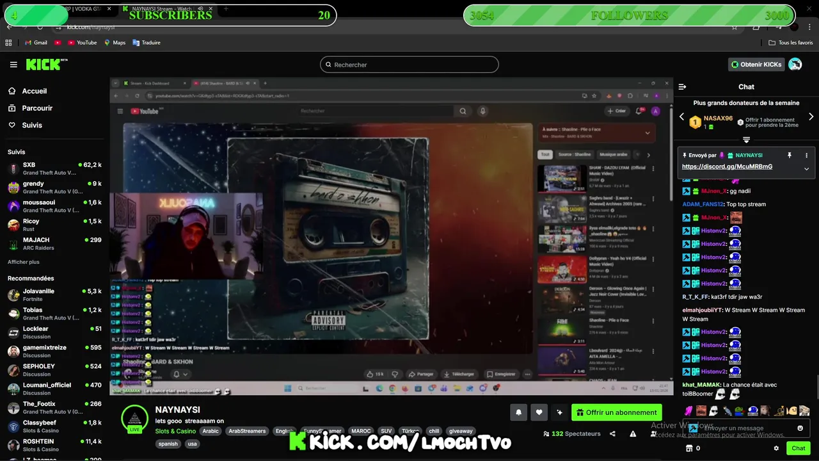
Task: Open the recommended Jolavanille channel
Action: (55, 295)
